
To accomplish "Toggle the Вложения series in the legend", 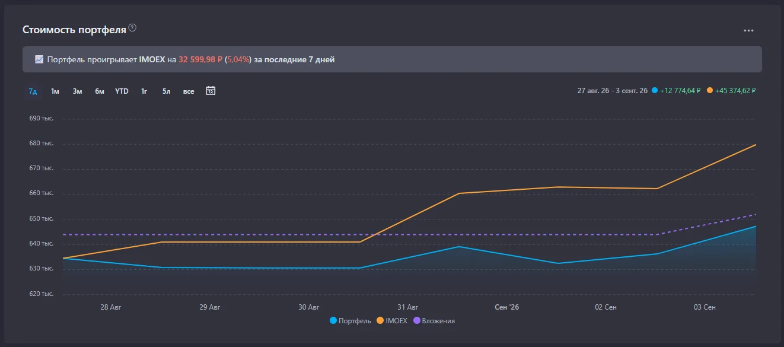I will [434, 321].
